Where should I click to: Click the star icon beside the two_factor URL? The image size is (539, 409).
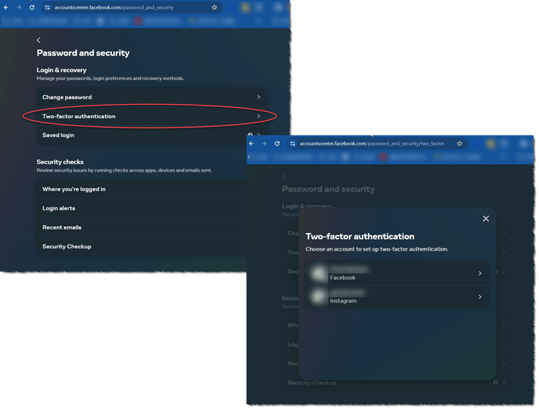[x=459, y=144]
